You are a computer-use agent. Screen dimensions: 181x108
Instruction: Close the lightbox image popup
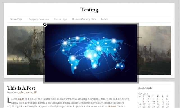45,24
